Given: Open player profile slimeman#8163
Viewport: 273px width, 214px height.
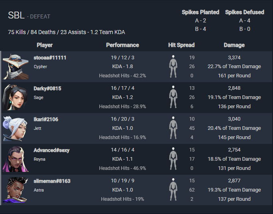Looking at the screenshot, I should click(52, 181).
